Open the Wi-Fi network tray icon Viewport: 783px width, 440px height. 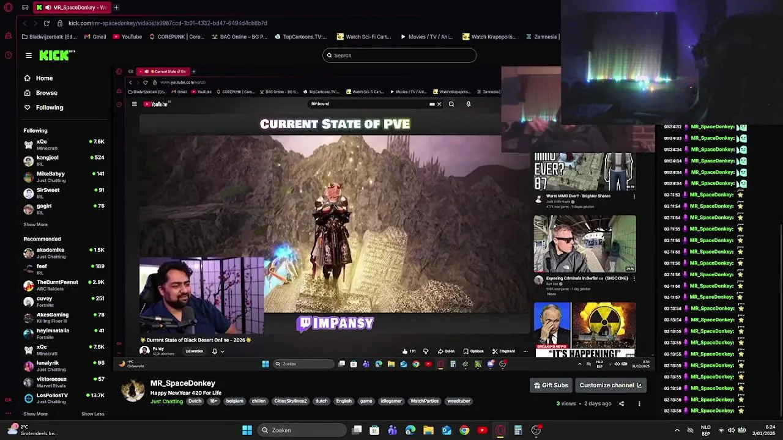click(721, 430)
